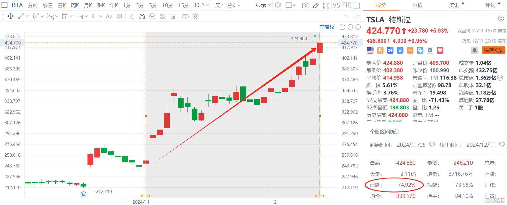Zoom in the chart with plus icon
Screen dimensions: 507x205
point(358,27)
